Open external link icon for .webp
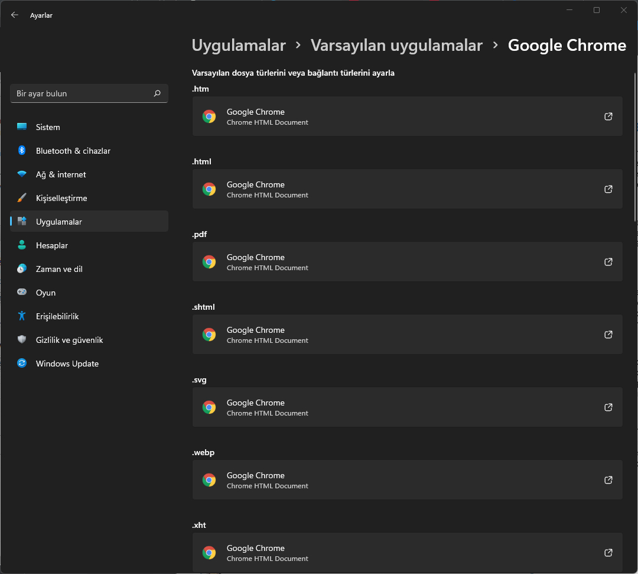 608,480
